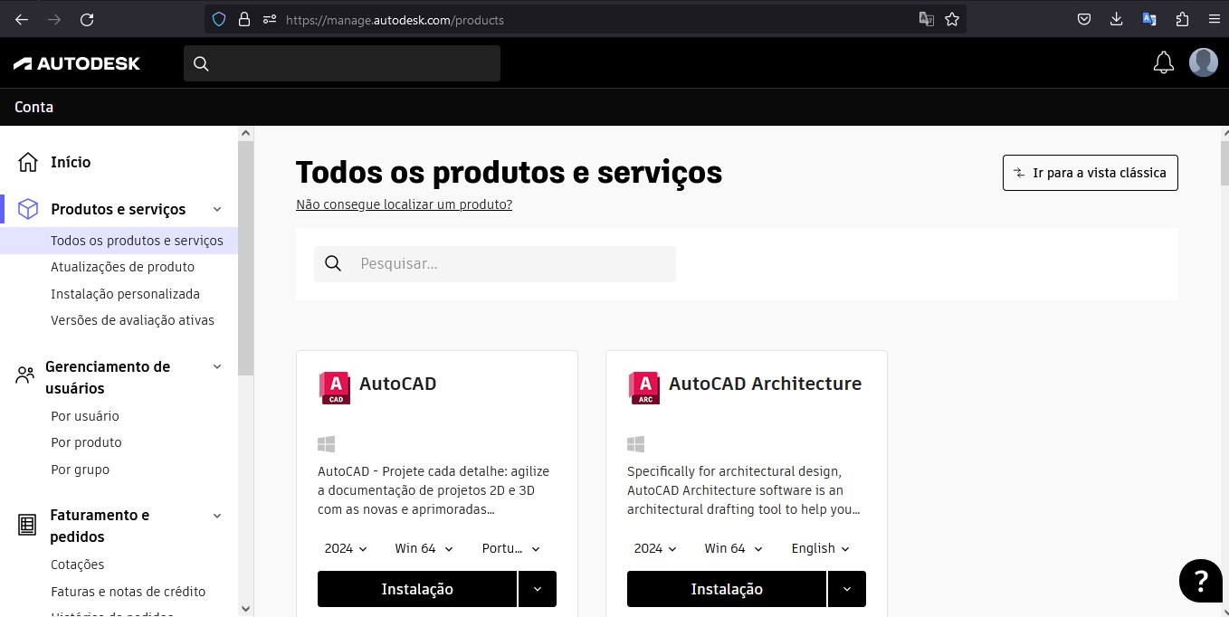Open the user profile avatar
Screen dimensions: 1229x617
[x=1203, y=62]
